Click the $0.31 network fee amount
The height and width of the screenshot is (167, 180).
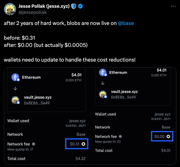[x=74, y=144]
